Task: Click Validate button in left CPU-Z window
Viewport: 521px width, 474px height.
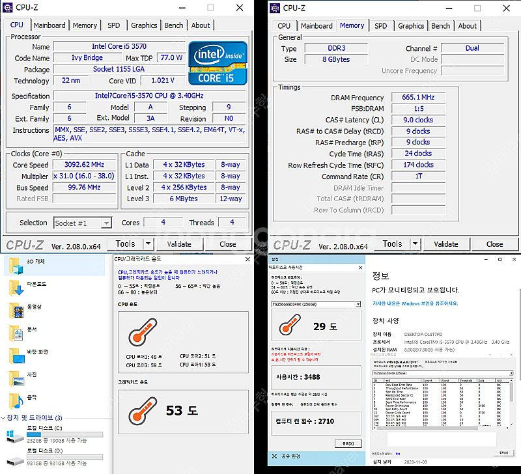Action: (179, 244)
